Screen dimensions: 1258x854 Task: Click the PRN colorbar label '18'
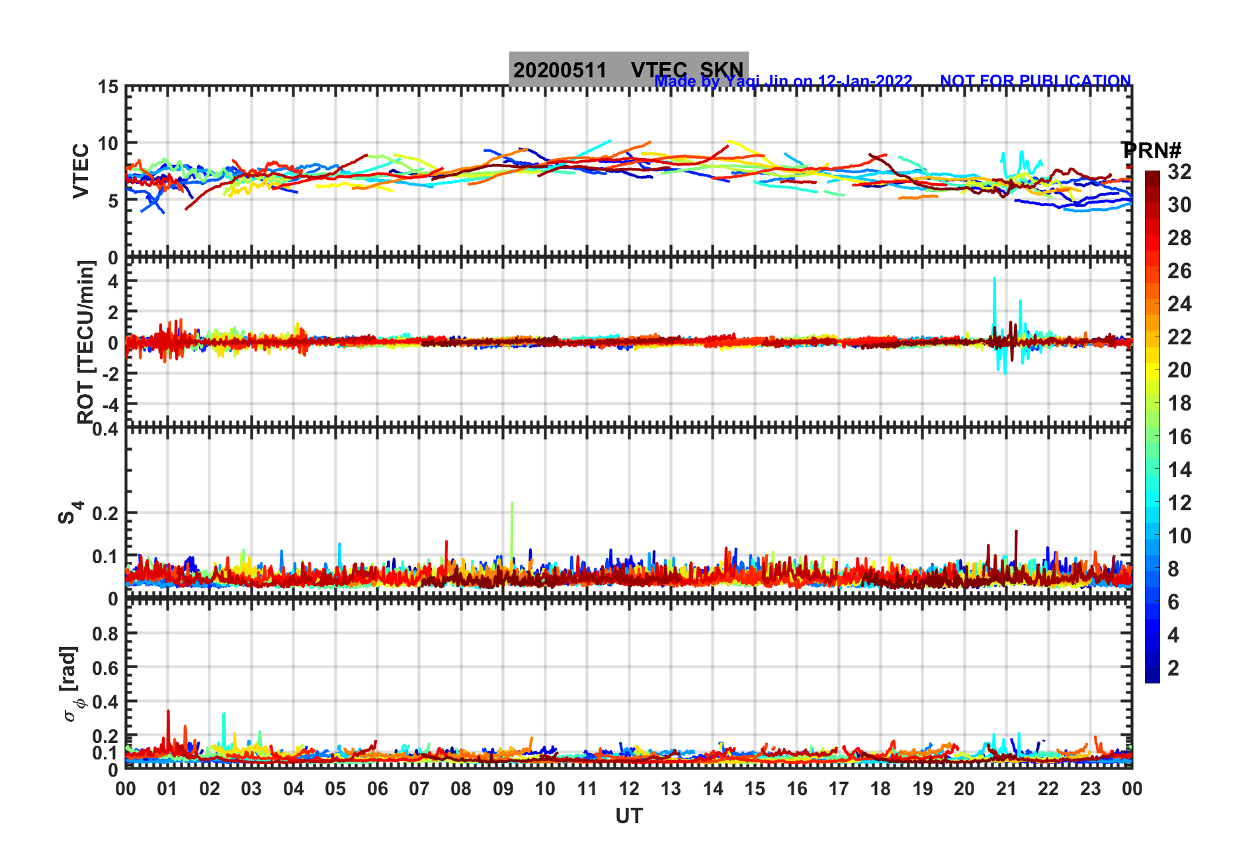[x=1179, y=403]
